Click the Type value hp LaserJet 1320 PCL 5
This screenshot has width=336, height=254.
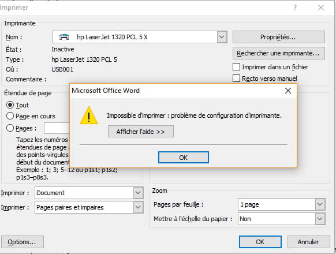(x=84, y=59)
